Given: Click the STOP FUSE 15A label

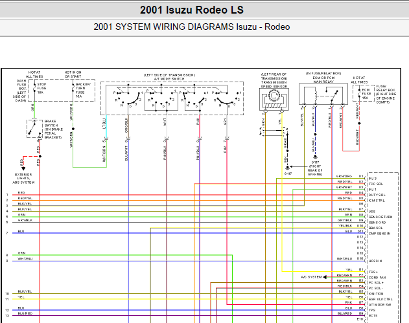Looking at the screenshot, I should (41, 88).
